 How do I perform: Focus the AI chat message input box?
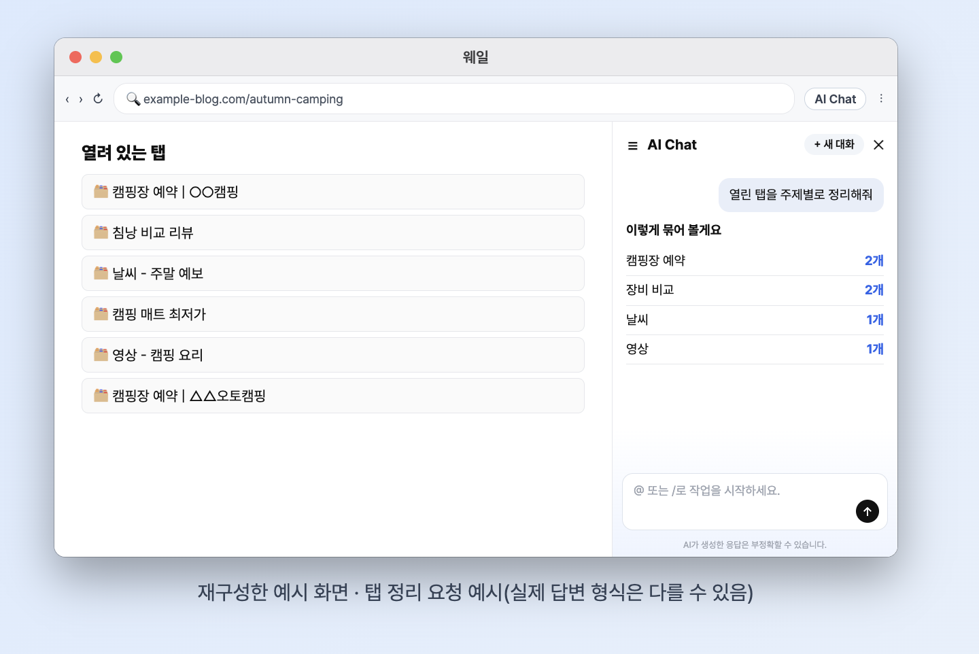(x=755, y=502)
